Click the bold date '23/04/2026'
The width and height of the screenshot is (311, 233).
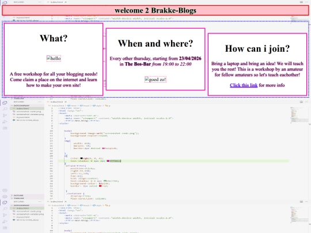190,59
